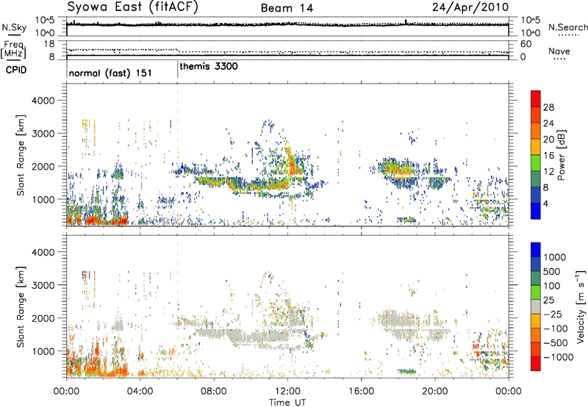Click the "Time UT" axis label
The width and height of the screenshot is (588, 407).
pyautogui.click(x=287, y=403)
